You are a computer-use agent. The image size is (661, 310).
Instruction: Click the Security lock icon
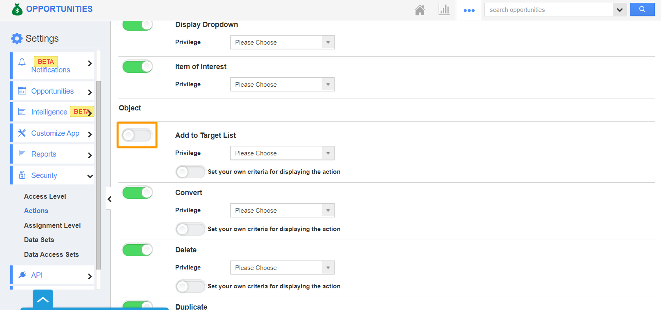22,175
